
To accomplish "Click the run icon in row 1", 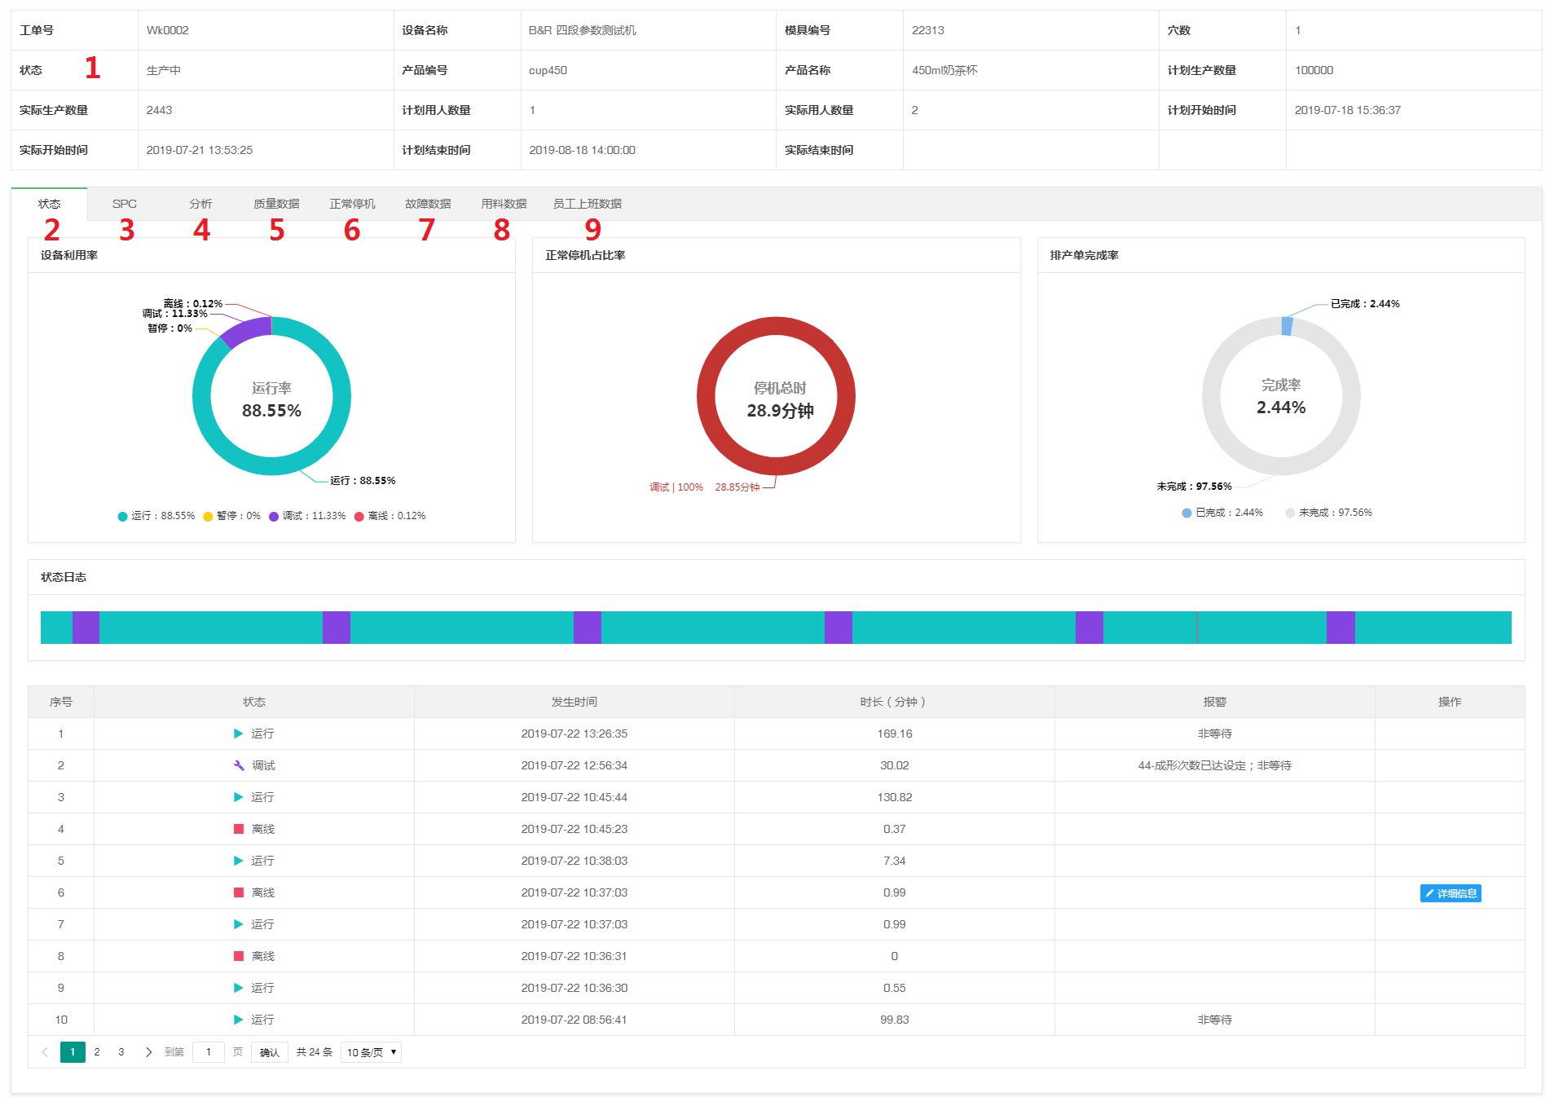I will [238, 734].
